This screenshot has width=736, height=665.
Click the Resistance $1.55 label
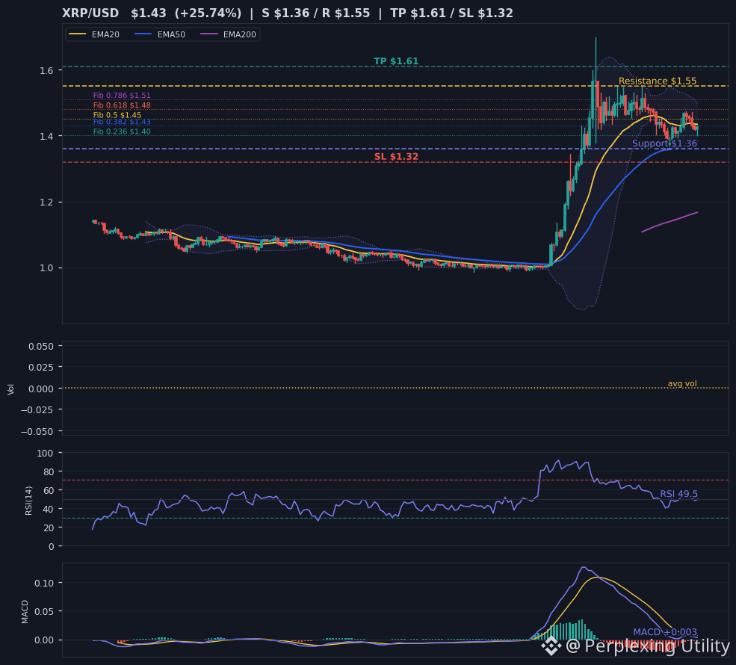657,81
